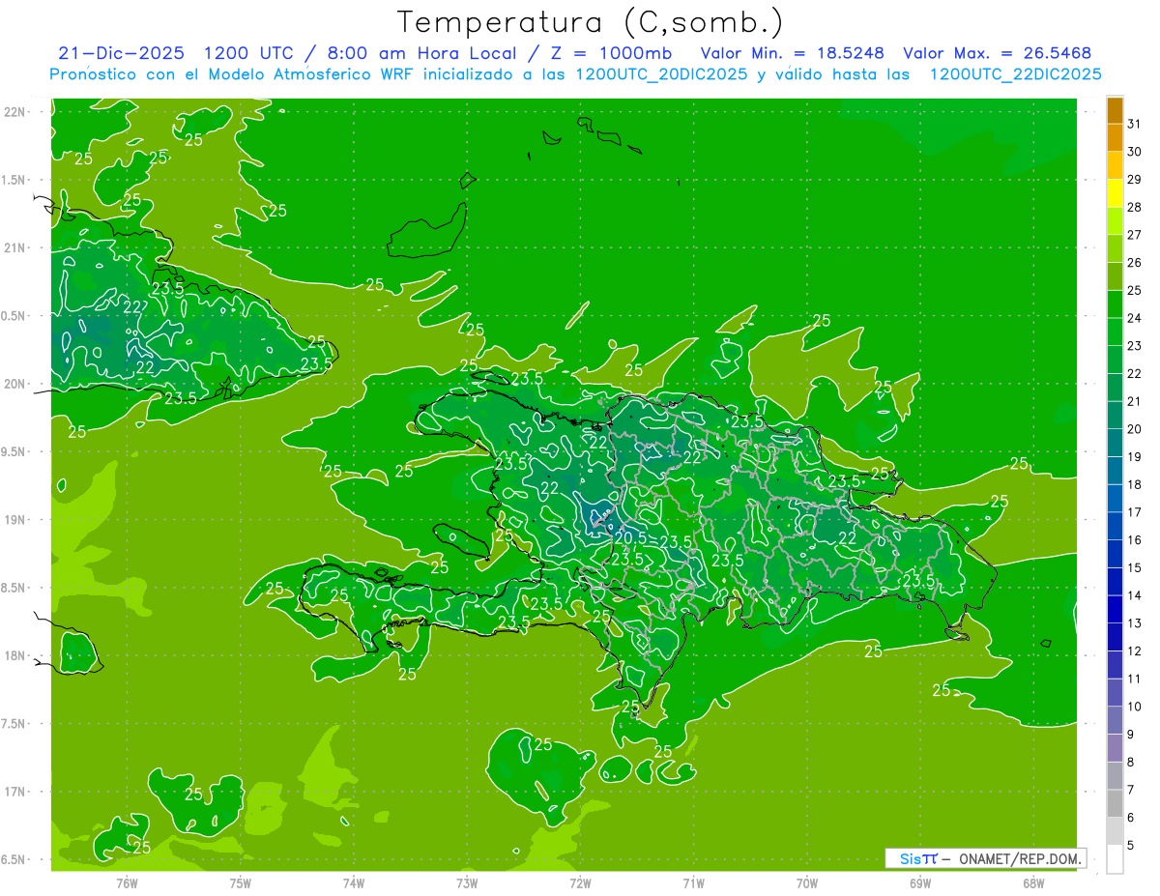Click the "72W" longitude axis label

click(x=580, y=882)
